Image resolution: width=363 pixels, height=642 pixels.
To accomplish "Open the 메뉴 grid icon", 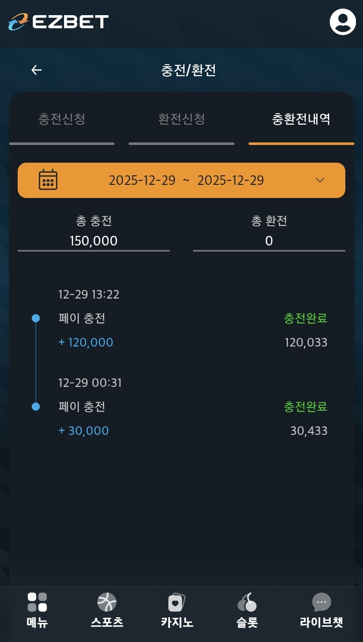I will (37, 602).
